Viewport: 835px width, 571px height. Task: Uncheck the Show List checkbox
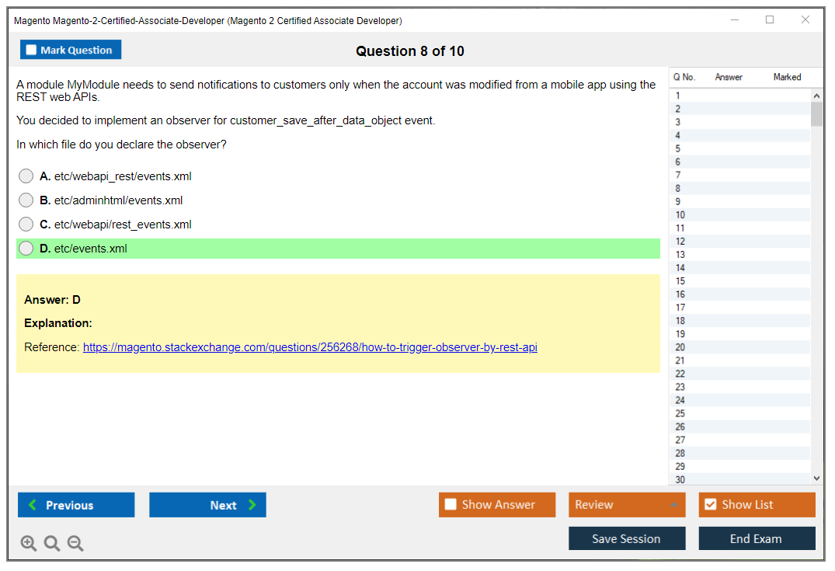coord(710,505)
